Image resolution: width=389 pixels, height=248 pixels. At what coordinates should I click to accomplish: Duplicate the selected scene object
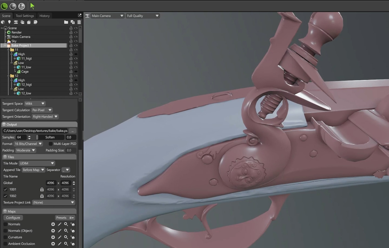73,22
